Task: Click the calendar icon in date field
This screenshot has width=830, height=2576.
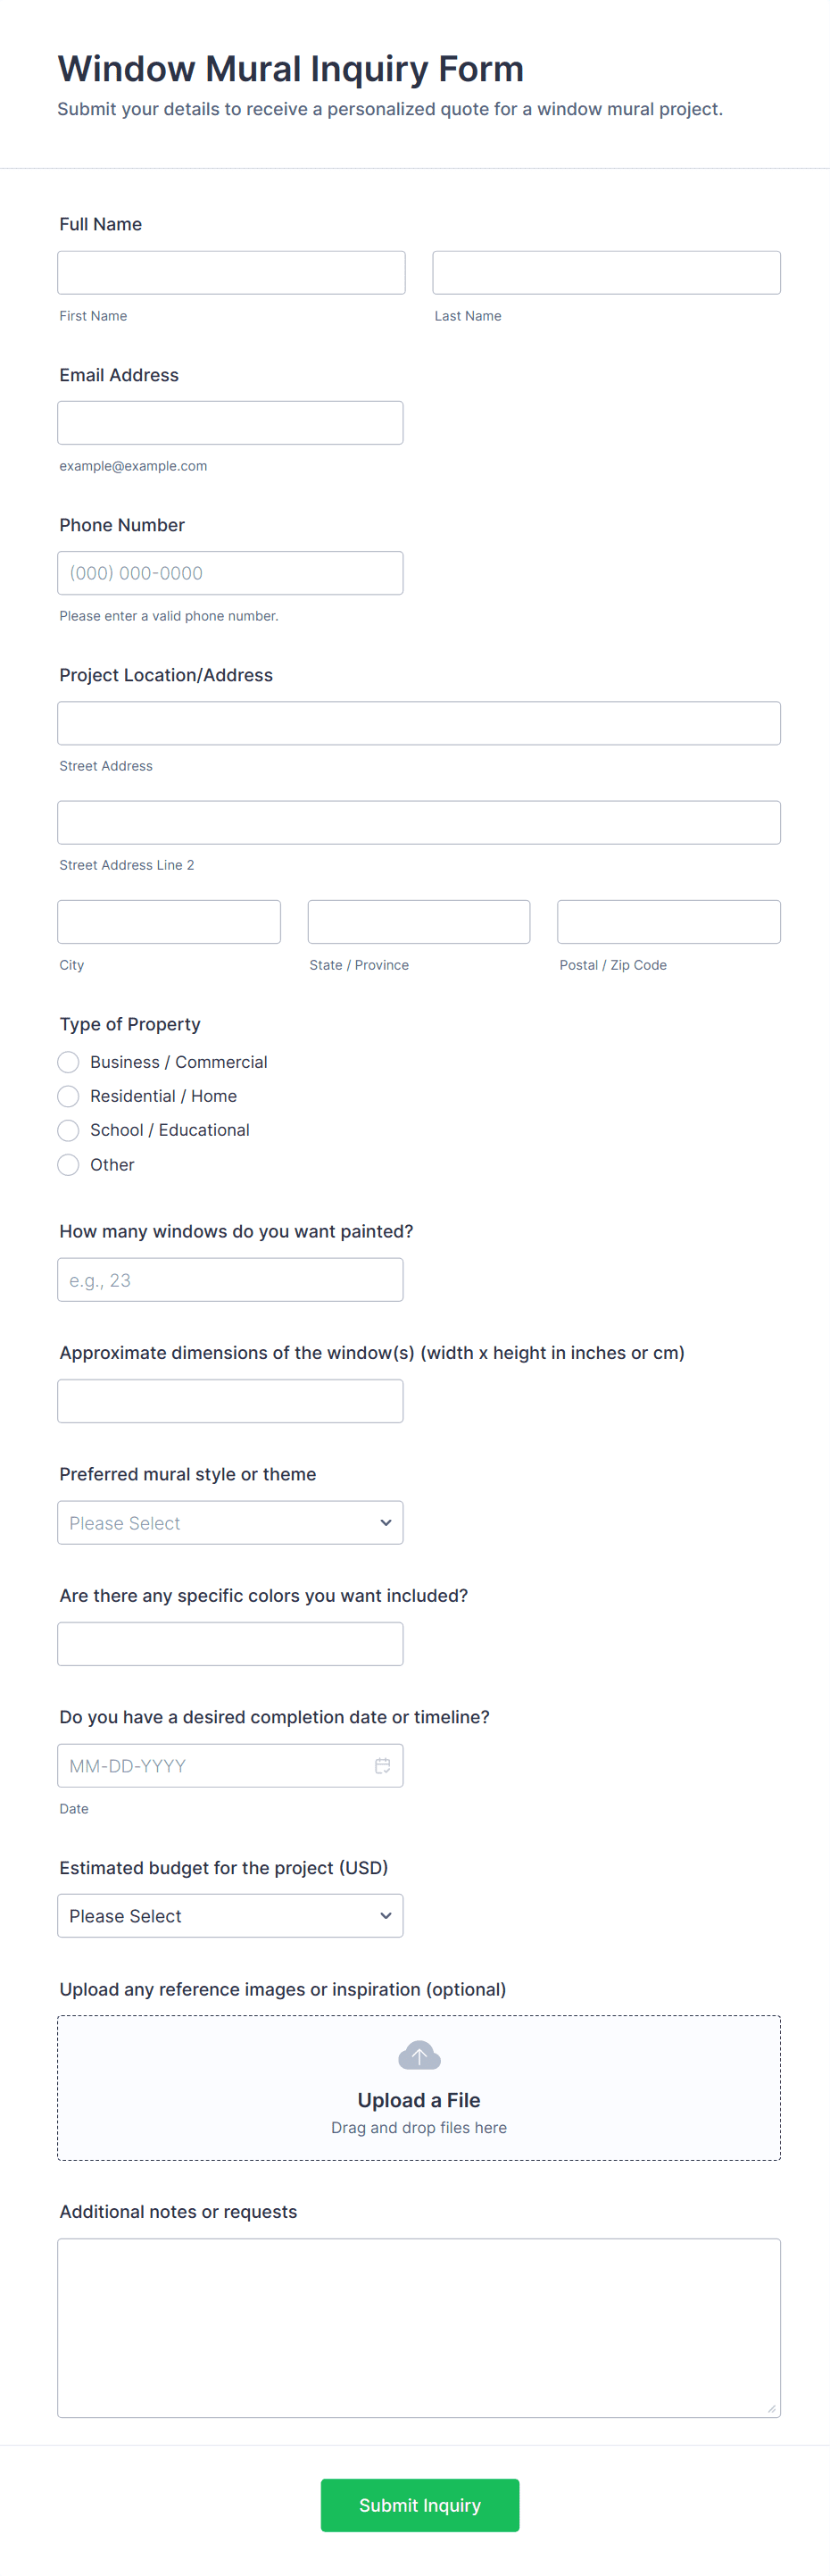Action: click(382, 1765)
